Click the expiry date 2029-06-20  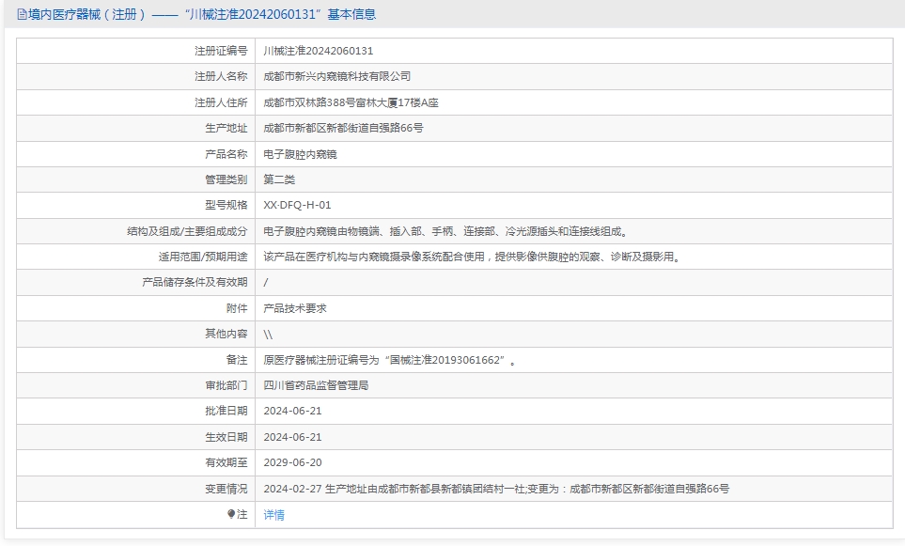[x=292, y=462]
